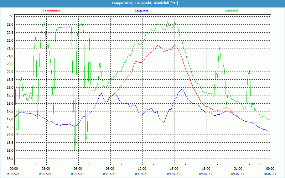The width and height of the screenshot is (285, 178).
Task: Select the 06:00 time axis label
Action: click(78, 169)
